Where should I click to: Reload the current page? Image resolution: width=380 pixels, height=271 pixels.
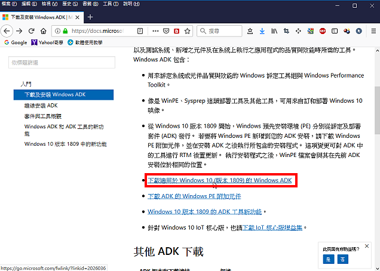coord(31,31)
